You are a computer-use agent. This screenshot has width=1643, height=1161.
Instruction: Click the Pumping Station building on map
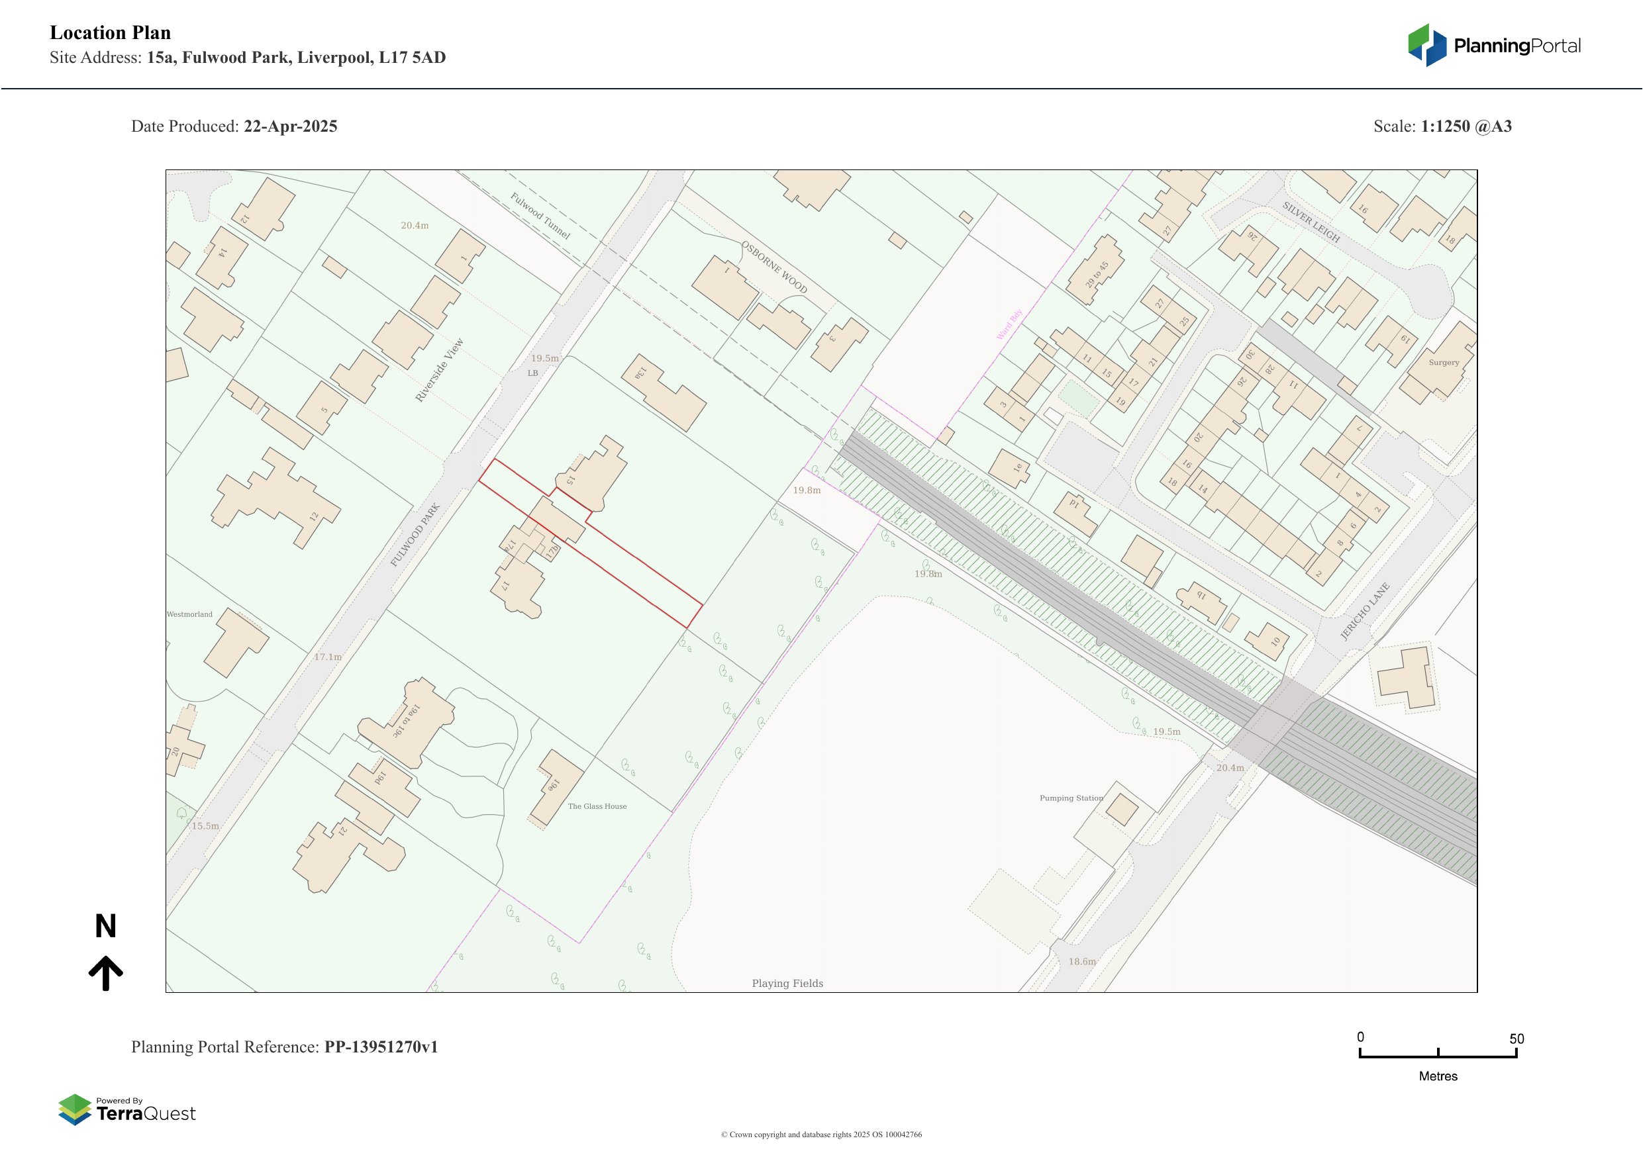(x=1122, y=810)
